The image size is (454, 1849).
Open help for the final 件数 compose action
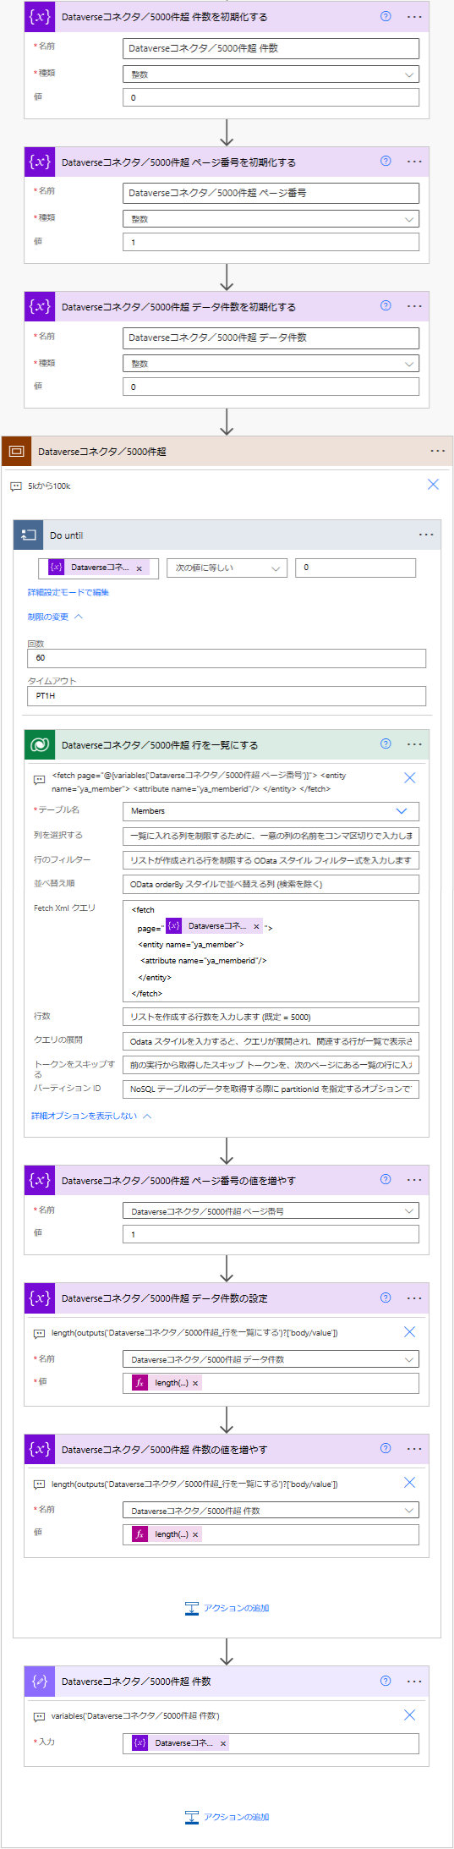coord(386,1681)
